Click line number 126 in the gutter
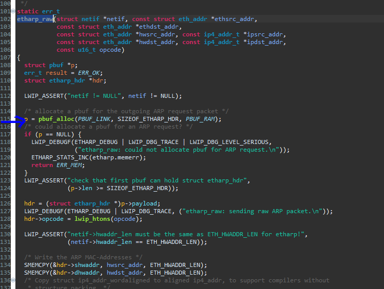 pos(5,203)
